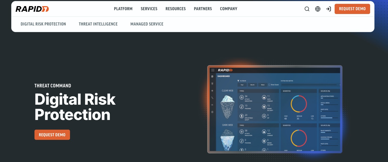Click the Data Leakage padlock icon
388x162 pixels.
264,97
